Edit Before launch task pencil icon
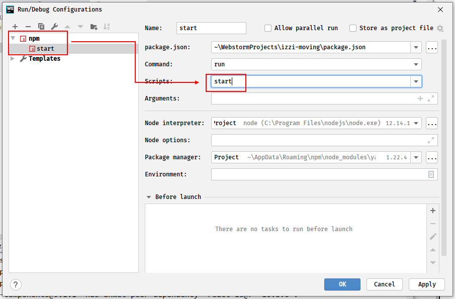Screen dimensions: 455x299 [433, 237]
